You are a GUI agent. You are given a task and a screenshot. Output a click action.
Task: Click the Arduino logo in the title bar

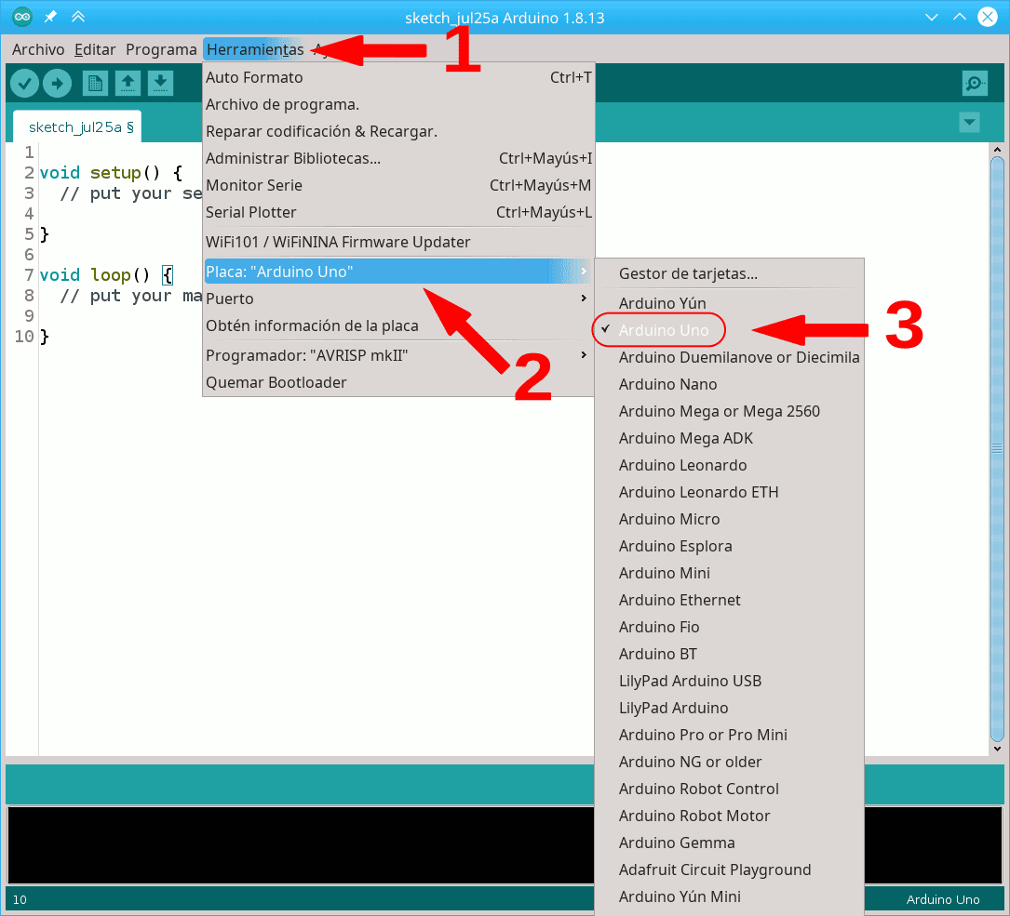(20, 16)
